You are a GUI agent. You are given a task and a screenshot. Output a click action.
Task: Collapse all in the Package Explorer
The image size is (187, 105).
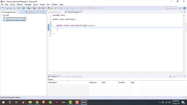(27, 12)
